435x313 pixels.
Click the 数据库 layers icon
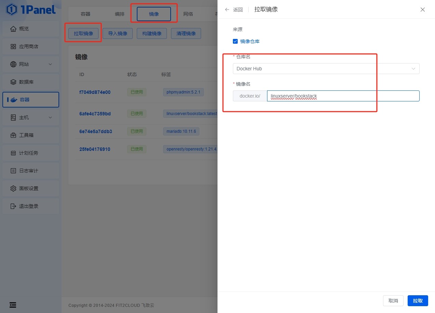click(x=13, y=82)
